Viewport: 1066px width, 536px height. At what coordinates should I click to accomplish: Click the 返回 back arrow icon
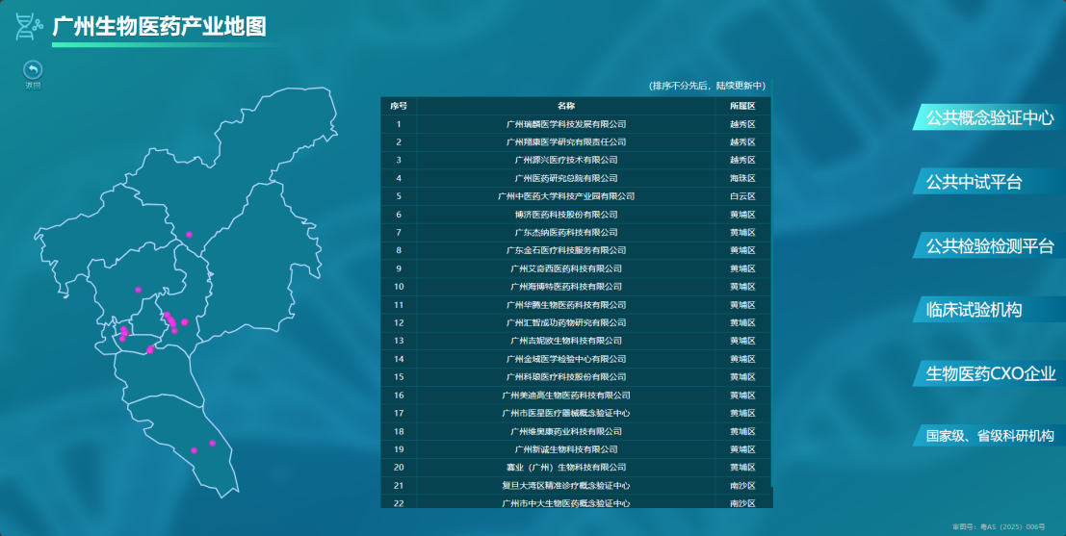tap(33, 70)
